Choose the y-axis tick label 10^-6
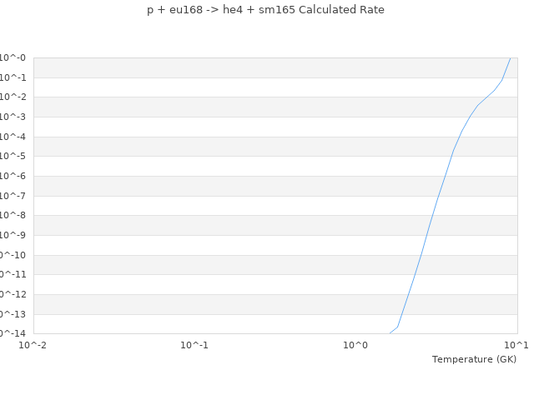Image resolution: width=534 pixels, height=400 pixels. pyautogui.click(x=13, y=176)
